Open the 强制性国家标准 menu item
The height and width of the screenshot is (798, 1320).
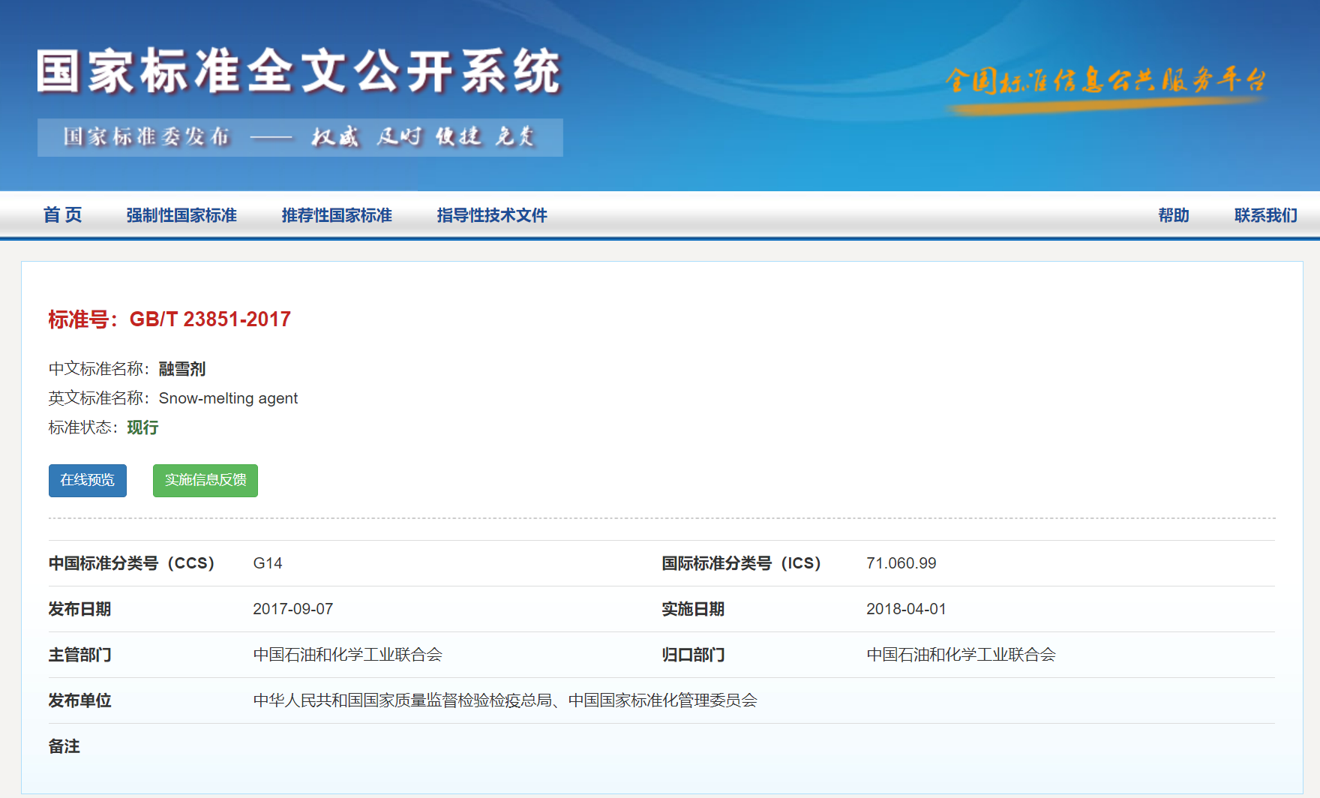[181, 215]
